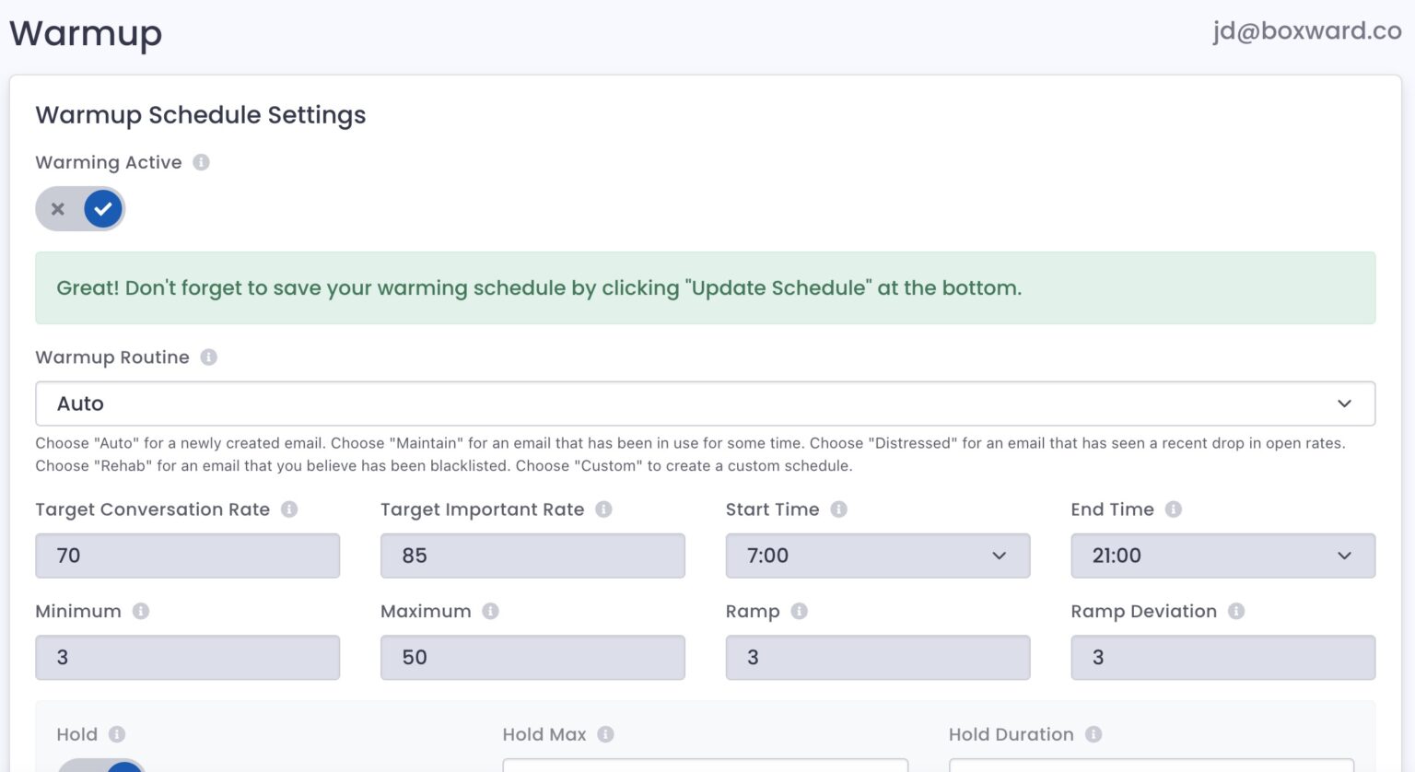
Task: Click the Hold Max input field
Action: 705,766
